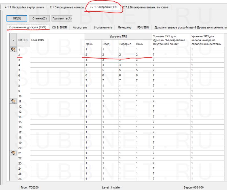Switch to 4.1.1 Настройки внутр. линии tab
Screen dimensions: 227x190
(x=24, y=7)
